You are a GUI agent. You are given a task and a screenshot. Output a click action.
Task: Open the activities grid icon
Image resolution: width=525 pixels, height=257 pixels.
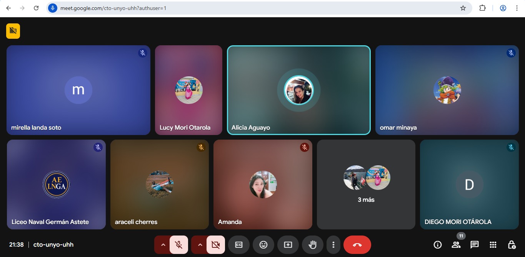click(x=493, y=245)
